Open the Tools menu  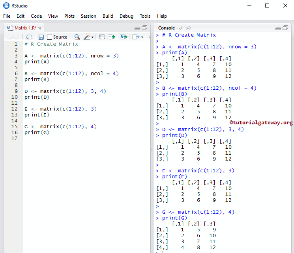145,16
